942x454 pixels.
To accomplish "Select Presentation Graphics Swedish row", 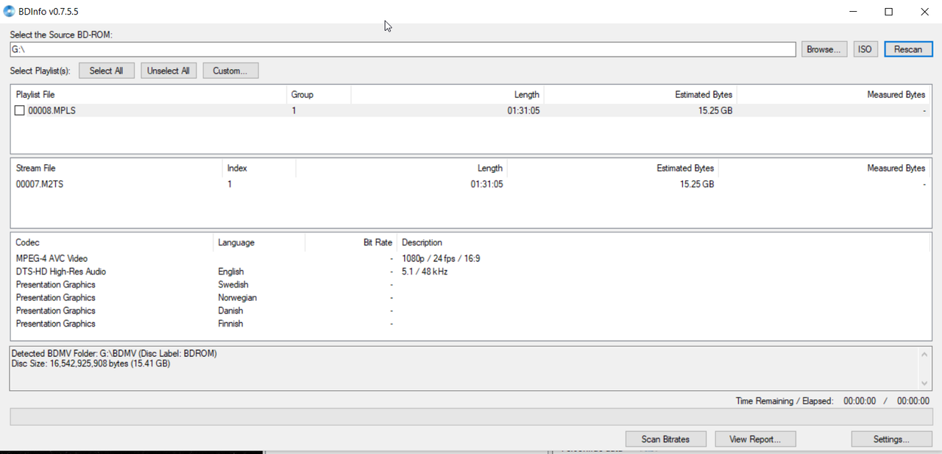I will point(471,285).
